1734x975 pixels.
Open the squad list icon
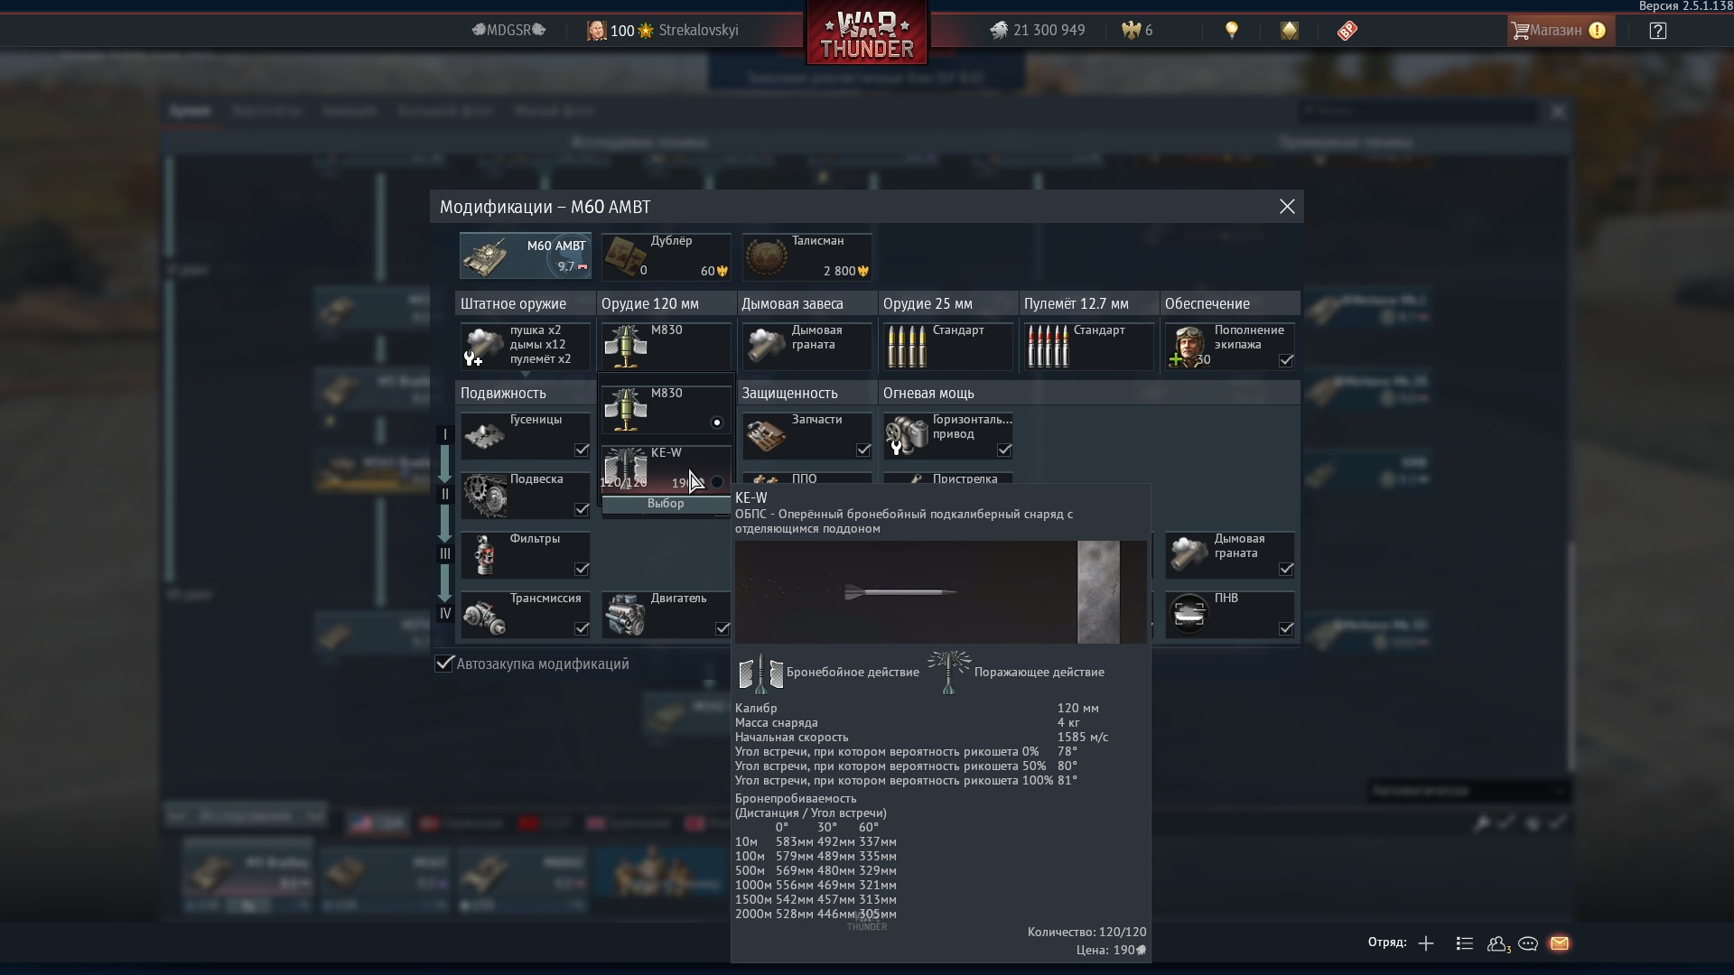point(1465,943)
